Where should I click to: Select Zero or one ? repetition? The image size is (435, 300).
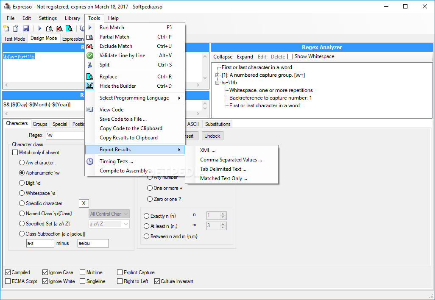point(150,199)
